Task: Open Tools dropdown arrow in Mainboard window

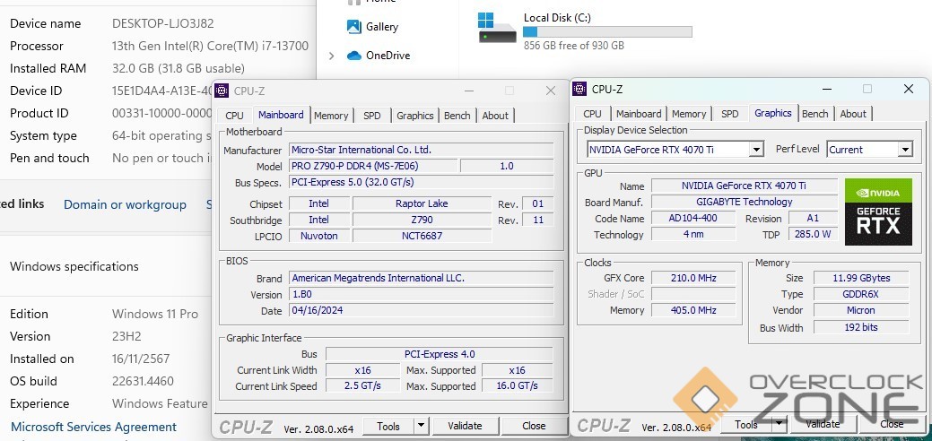Action: [x=420, y=427]
